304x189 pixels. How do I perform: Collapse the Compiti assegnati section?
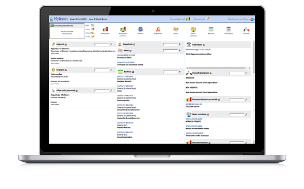(211, 73)
